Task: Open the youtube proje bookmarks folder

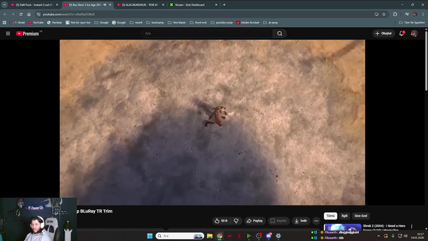Action: click(221, 22)
